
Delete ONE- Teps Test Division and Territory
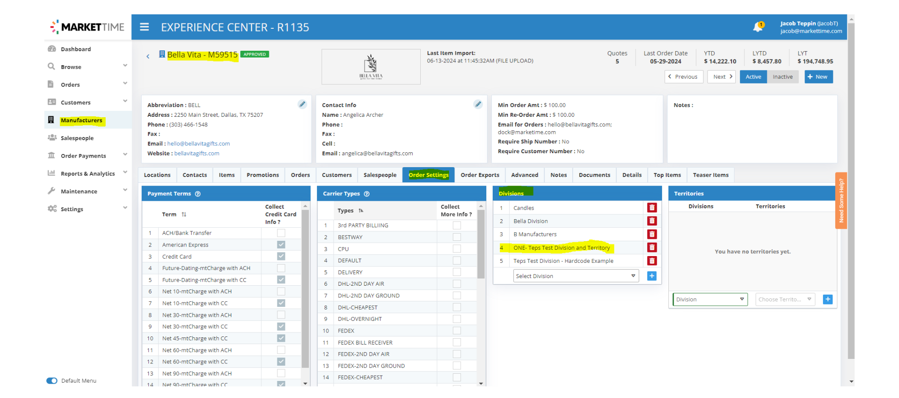[652, 248]
